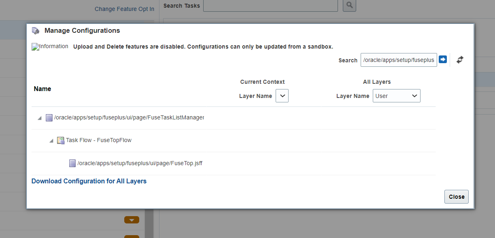The image size is (495, 238).
Task: Click the Search Tasks input field
Action: pyautogui.click(x=270, y=5)
